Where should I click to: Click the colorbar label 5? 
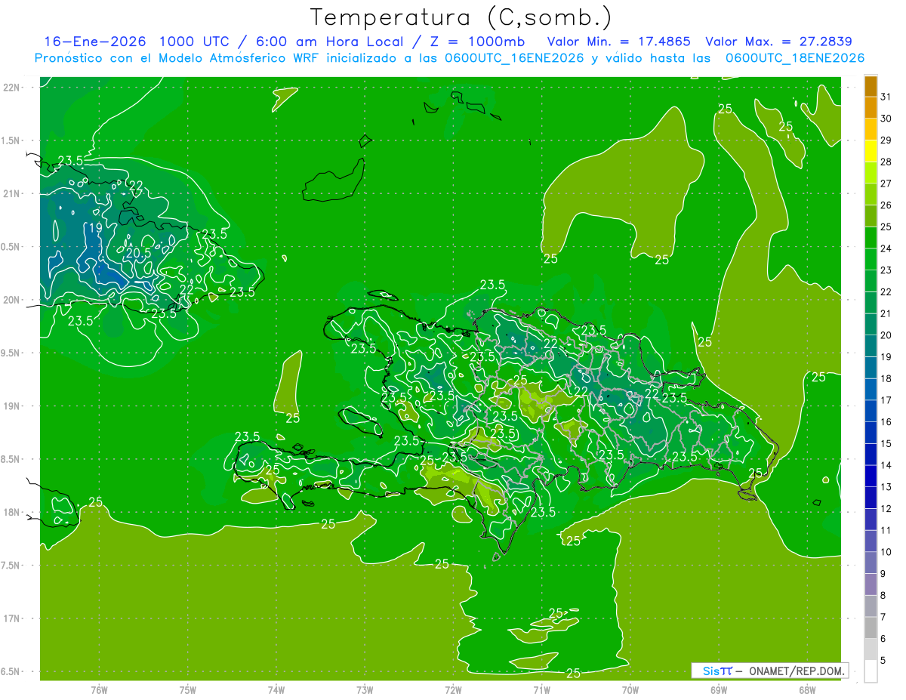[x=883, y=660]
